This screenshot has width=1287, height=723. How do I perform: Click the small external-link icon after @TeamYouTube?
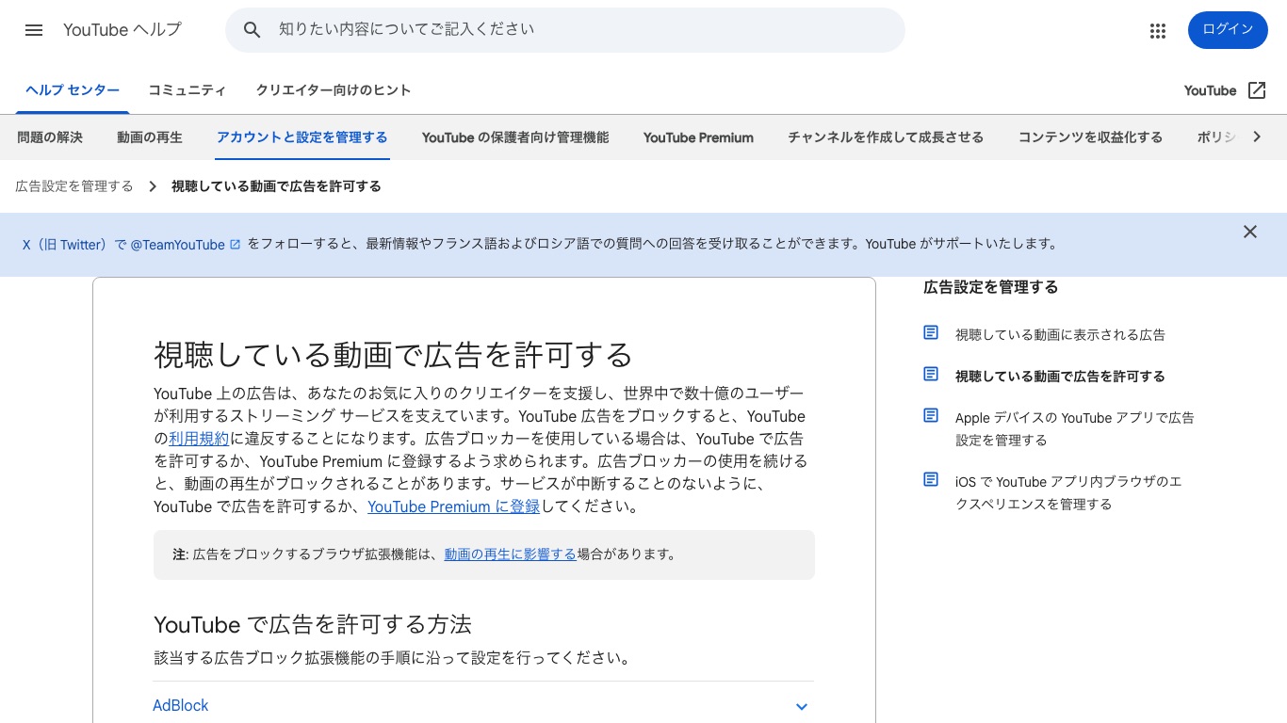pyautogui.click(x=236, y=245)
